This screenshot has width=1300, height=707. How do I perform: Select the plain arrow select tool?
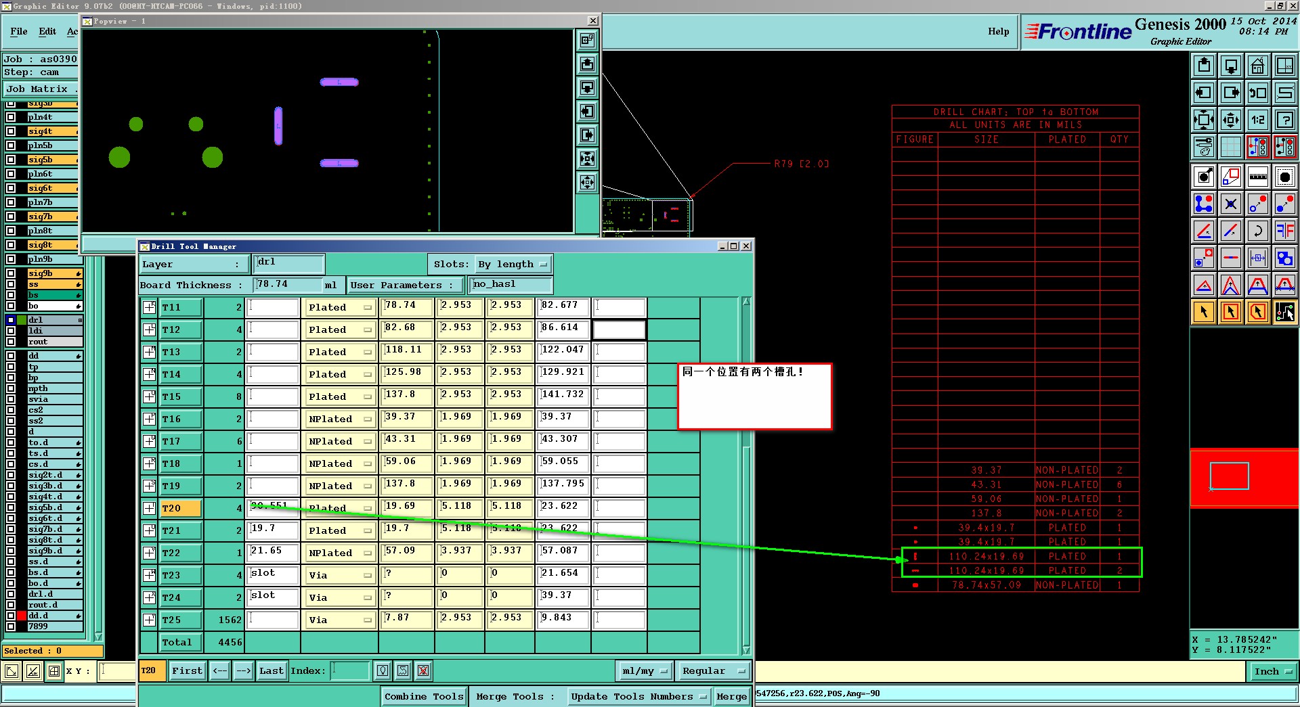click(1204, 312)
